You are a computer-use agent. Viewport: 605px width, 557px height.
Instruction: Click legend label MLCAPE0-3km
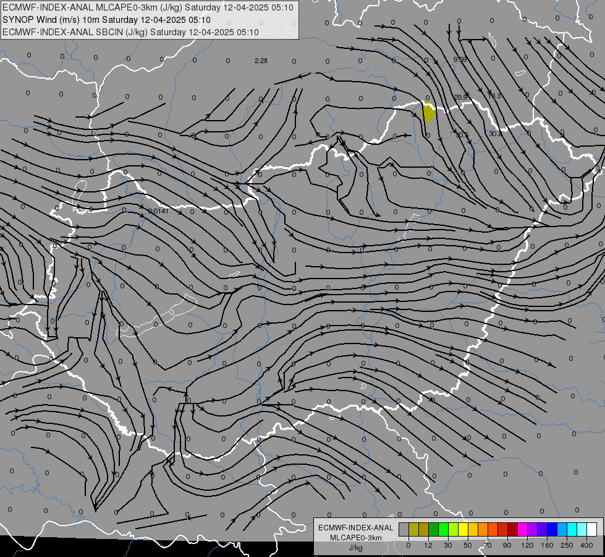click(355, 538)
